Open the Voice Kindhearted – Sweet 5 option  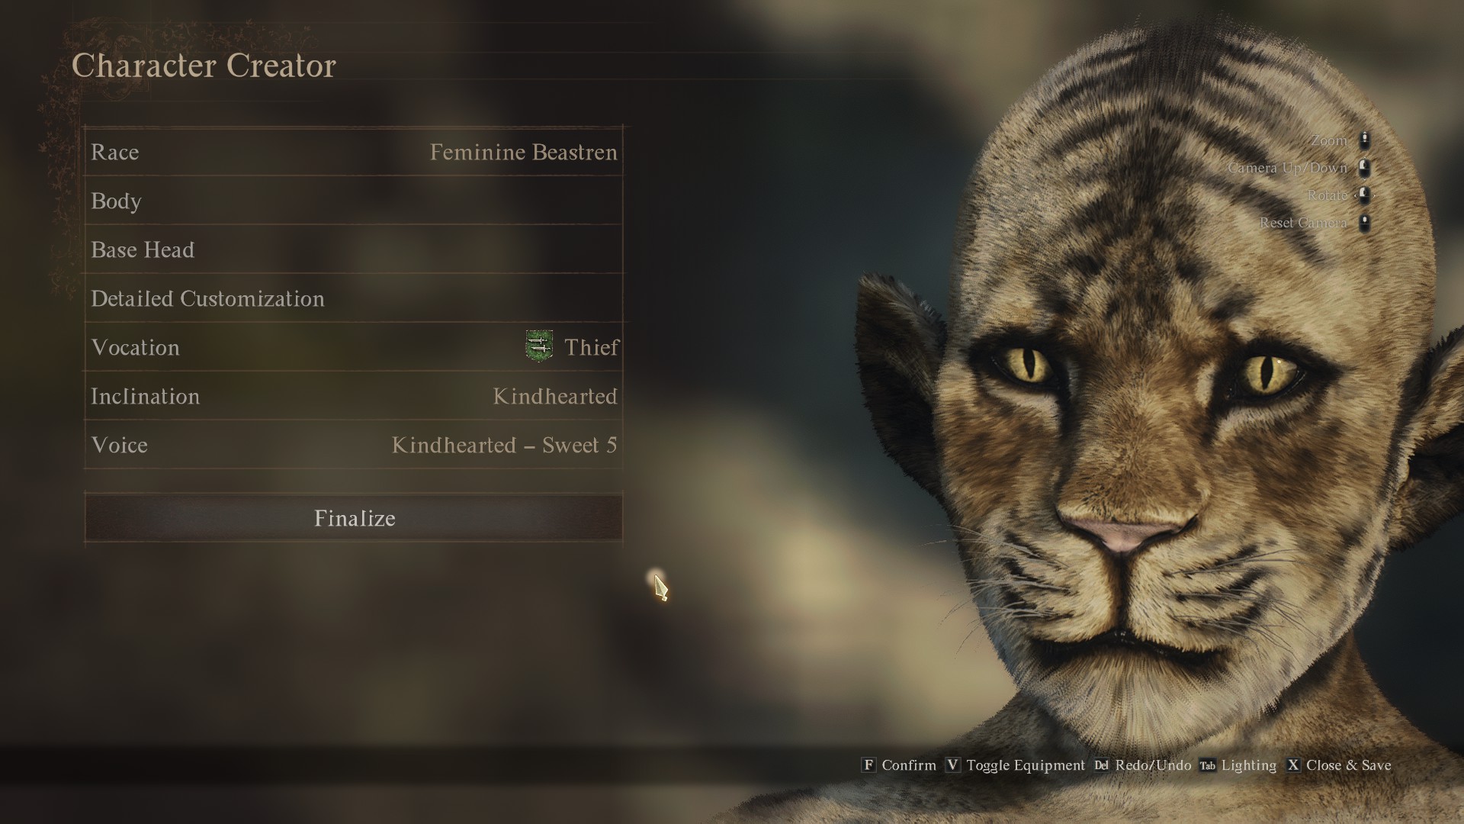coord(354,445)
